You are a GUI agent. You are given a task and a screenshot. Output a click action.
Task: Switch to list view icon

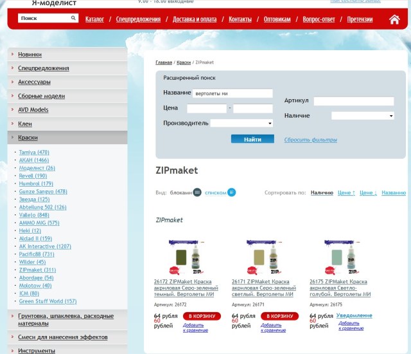pyautogui.click(x=231, y=192)
